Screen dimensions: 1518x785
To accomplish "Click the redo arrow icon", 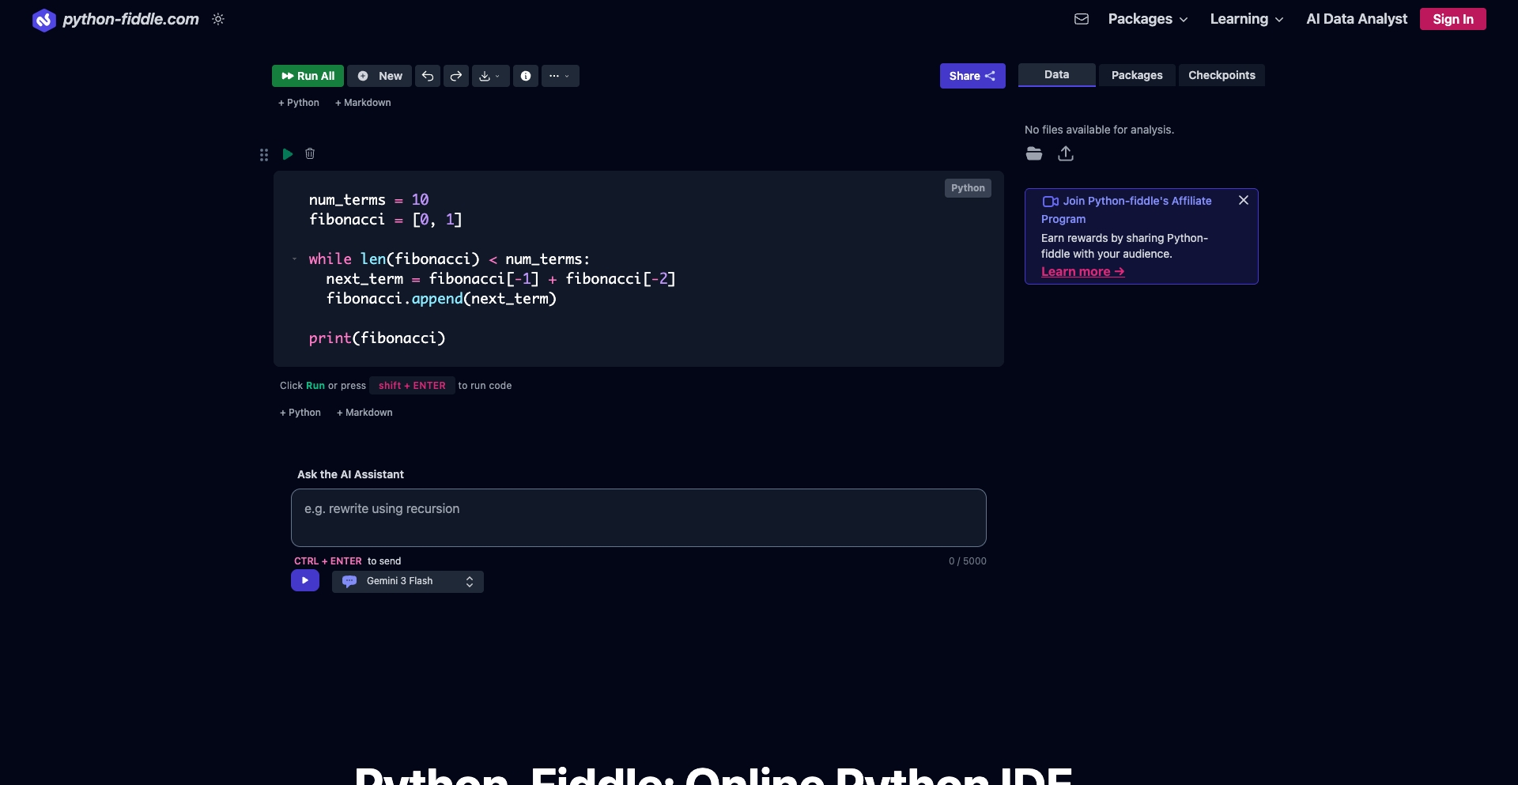I will point(455,76).
